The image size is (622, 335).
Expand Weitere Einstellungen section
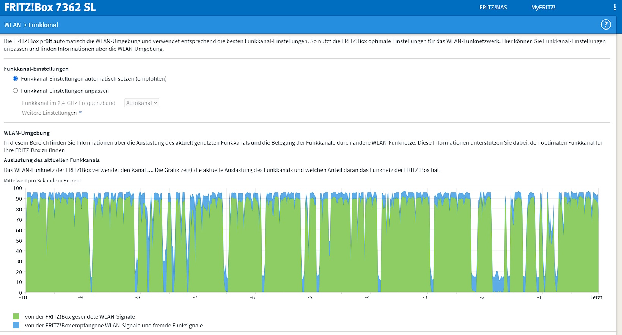52,113
